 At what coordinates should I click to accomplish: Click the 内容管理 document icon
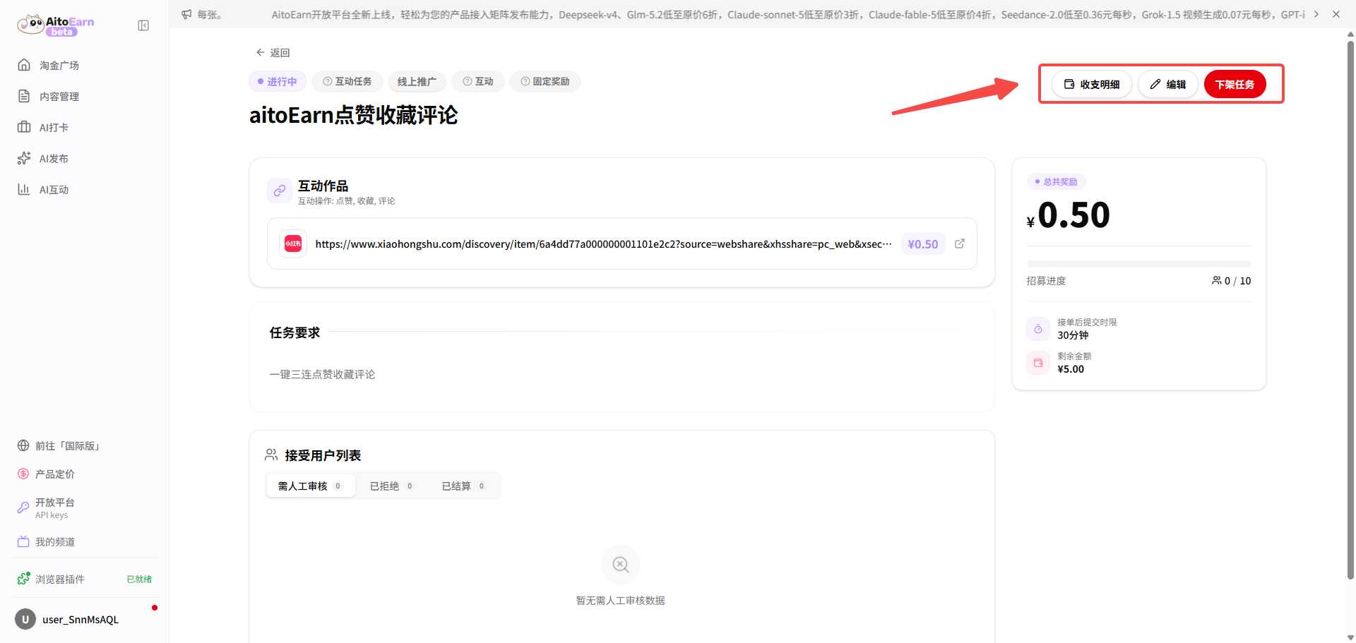(24, 96)
